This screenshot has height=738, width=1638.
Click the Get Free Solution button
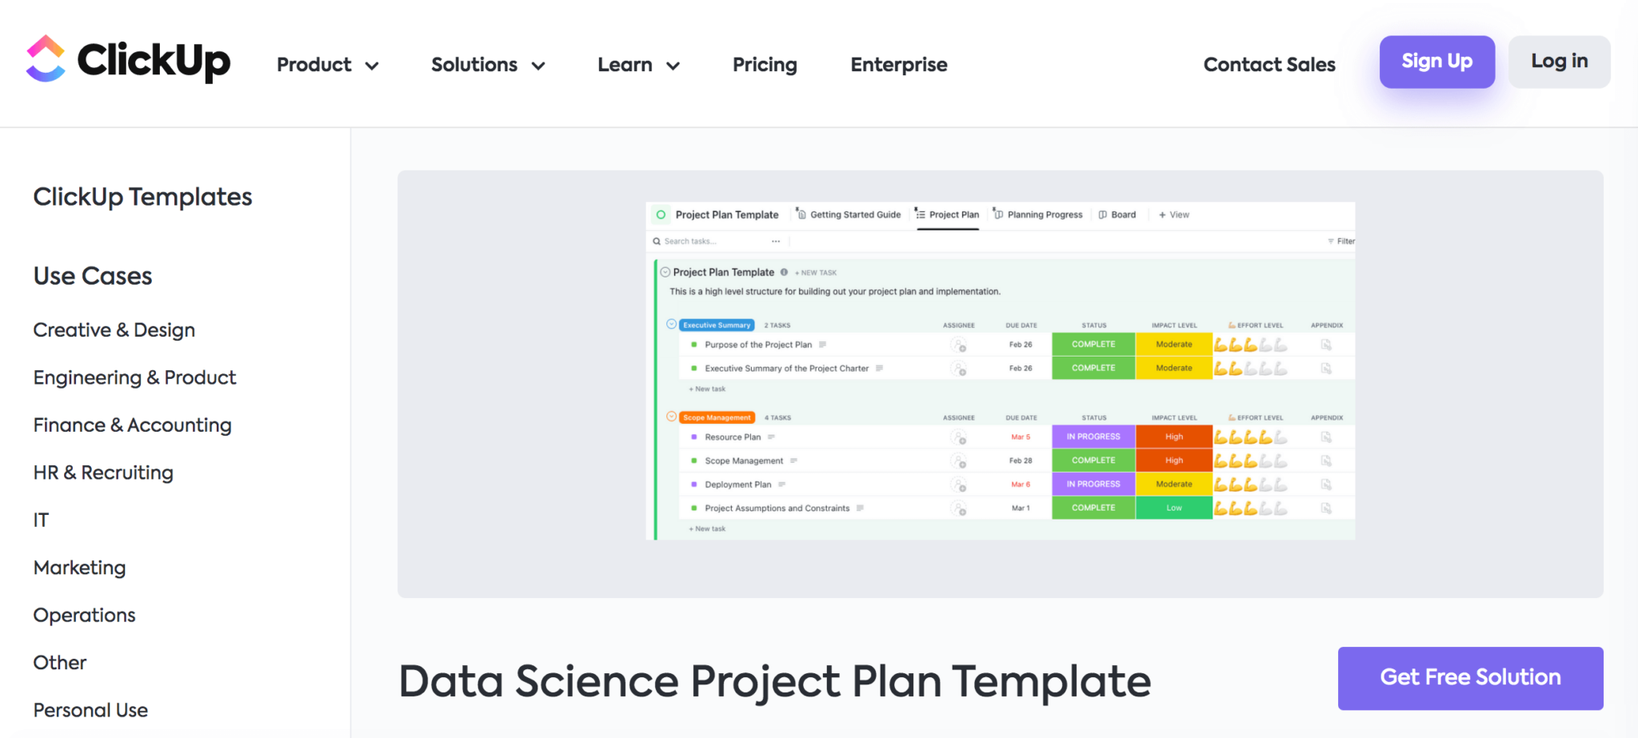1470,678
